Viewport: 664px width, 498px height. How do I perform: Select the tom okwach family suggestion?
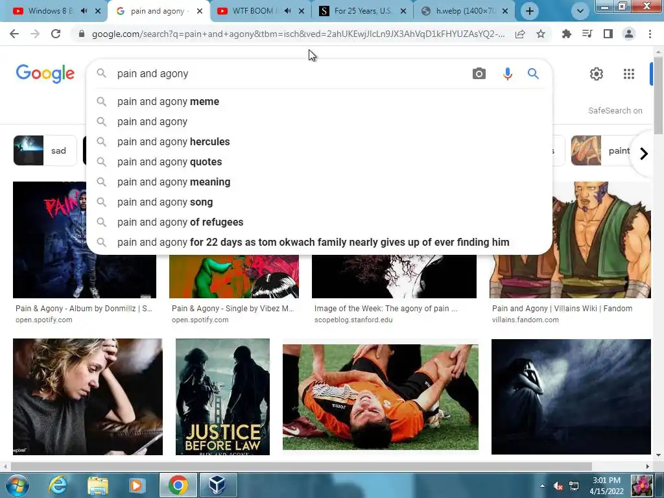[x=319, y=243]
